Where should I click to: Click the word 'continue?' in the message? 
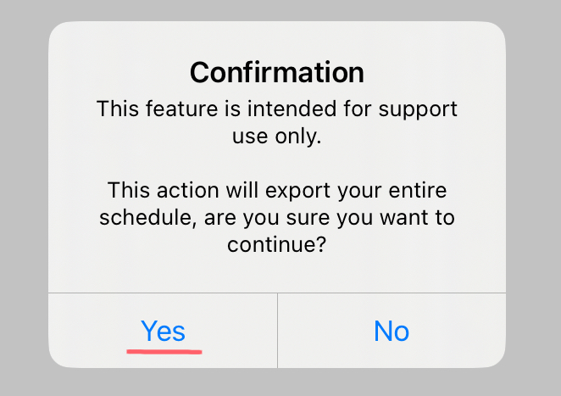[x=277, y=245]
